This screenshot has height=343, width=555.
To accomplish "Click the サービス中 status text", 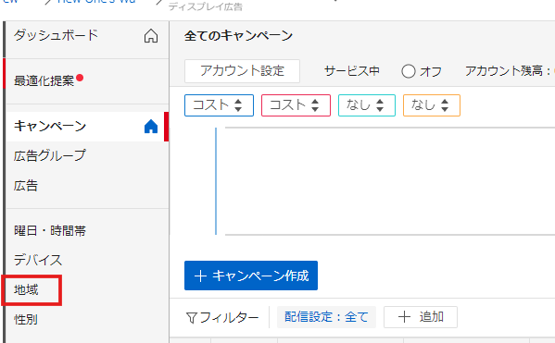I will click(352, 71).
